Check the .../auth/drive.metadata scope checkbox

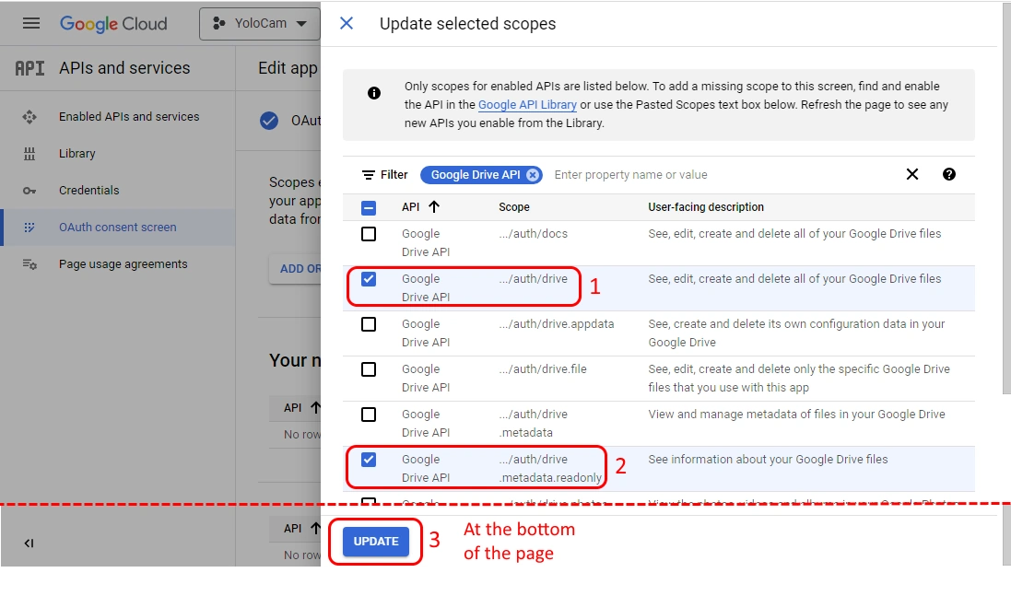(368, 415)
